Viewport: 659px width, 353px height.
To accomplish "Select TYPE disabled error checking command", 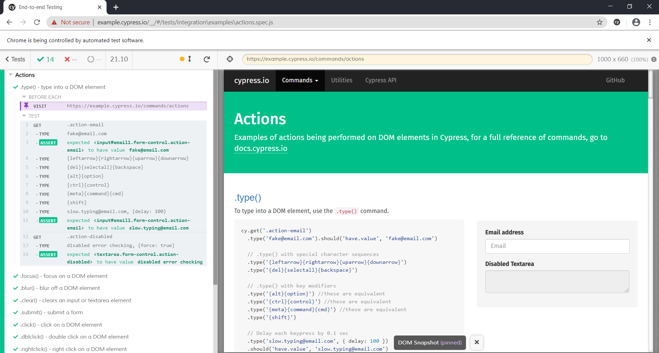I will point(113,246).
